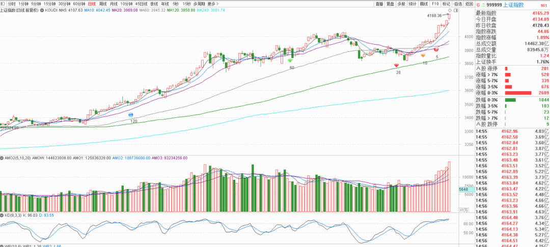Click the MA5: 4107.63 indicator label
Viewport: 550px width, 247px height.
click(x=71, y=11)
